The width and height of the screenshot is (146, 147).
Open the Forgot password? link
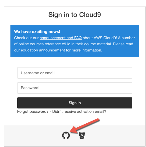click(33, 112)
